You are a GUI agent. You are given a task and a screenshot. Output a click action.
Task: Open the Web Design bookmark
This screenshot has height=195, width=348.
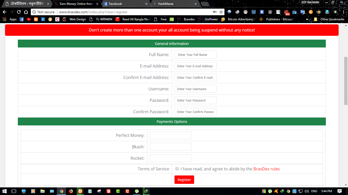click(75, 19)
